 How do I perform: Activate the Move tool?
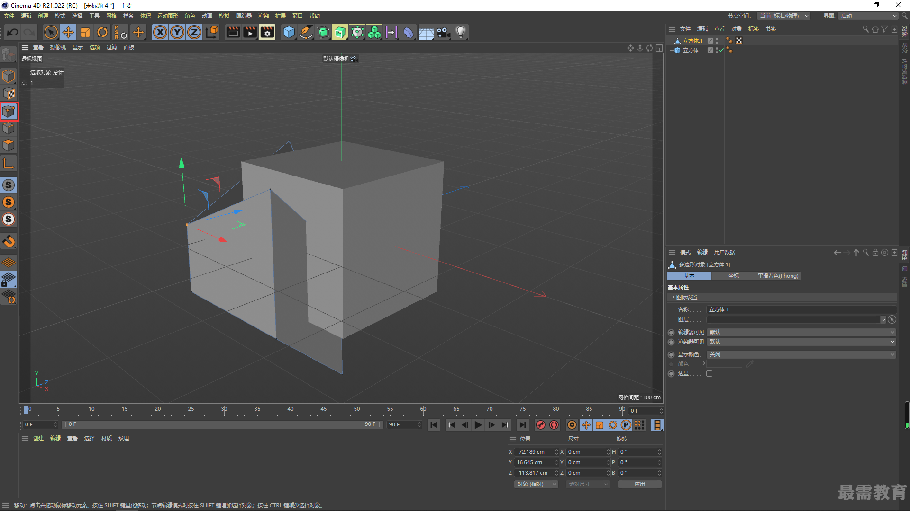click(68, 32)
